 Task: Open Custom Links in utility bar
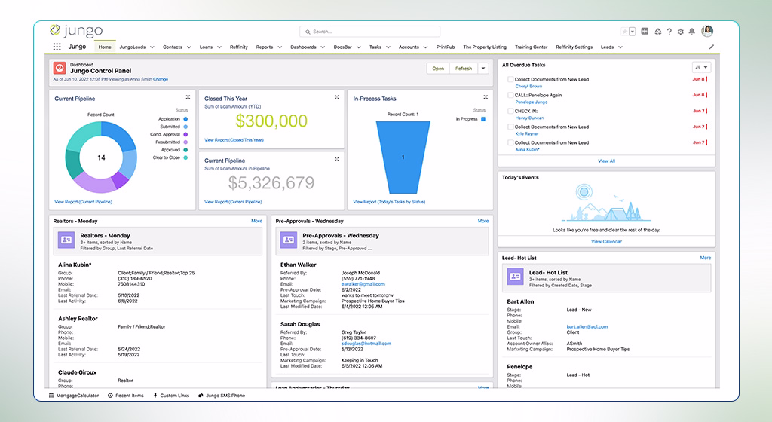pos(171,396)
